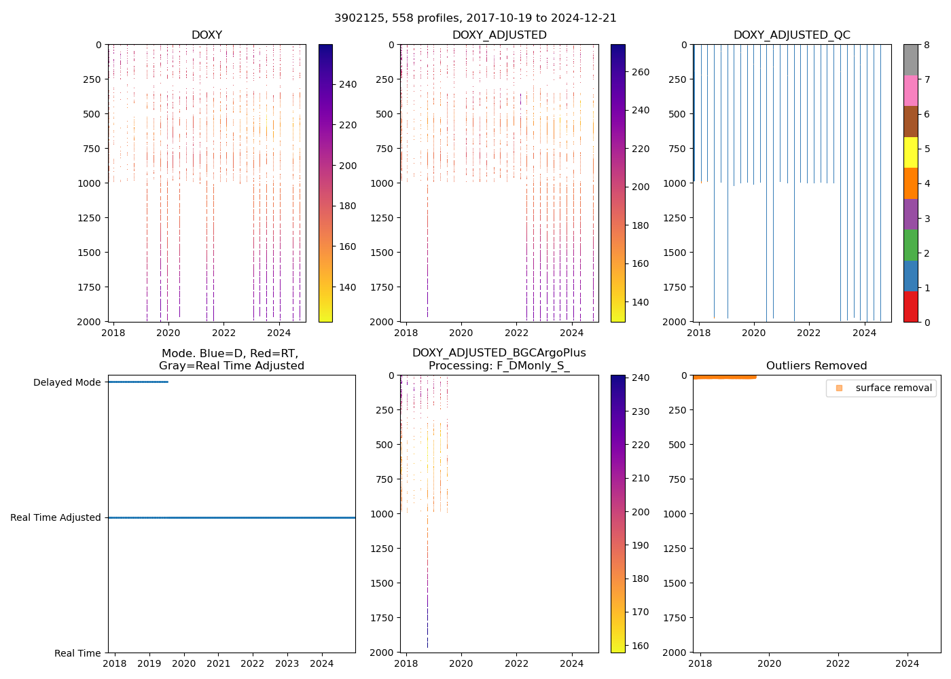Image resolution: width=951 pixels, height=679 pixels.
Task: Click the 'Outliers Removed' plot title
Action: coord(817,366)
